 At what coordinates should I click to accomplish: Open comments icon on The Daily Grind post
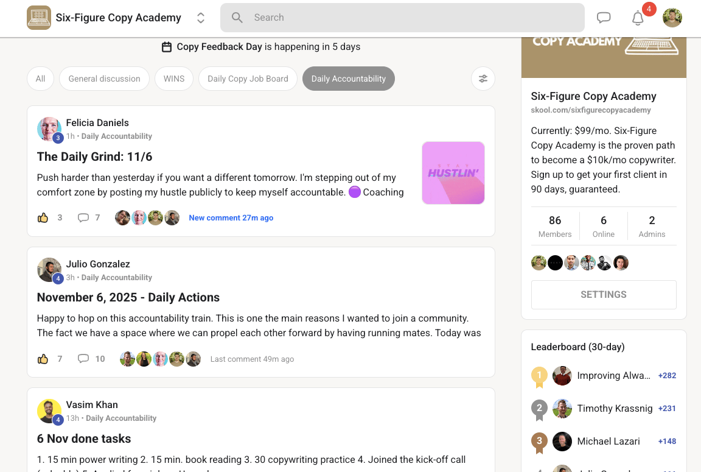[83, 218]
